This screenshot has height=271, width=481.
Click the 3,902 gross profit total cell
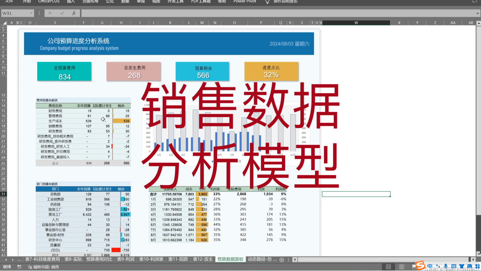point(202,194)
